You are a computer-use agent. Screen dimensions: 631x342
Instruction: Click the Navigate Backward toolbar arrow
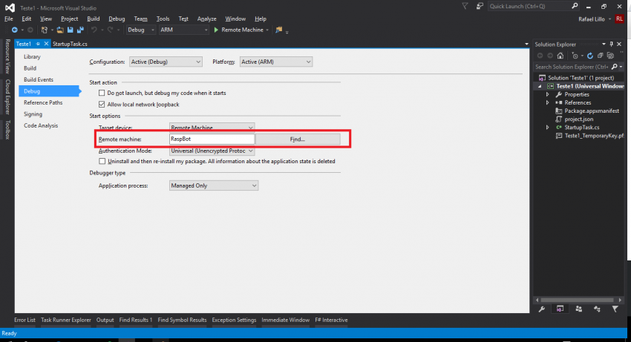click(14, 30)
